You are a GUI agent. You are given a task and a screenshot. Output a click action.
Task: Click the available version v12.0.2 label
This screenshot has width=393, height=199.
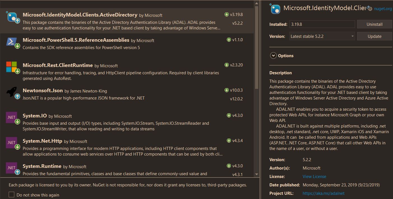pyautogui.click(x=236, y=99)
